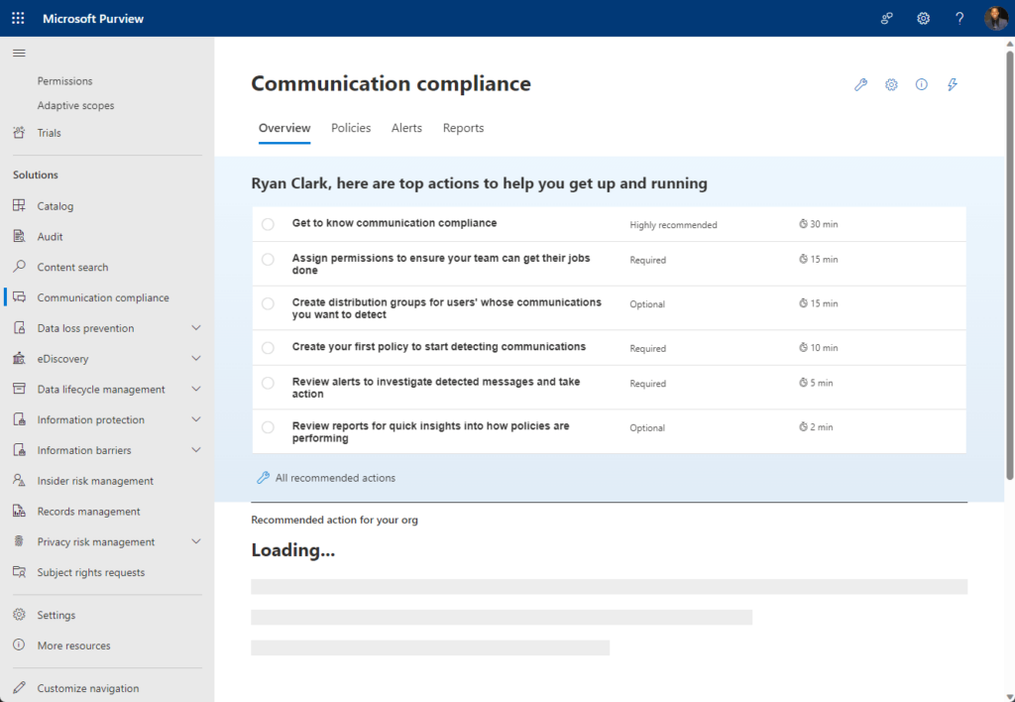Open 'Review alerts to investigate detected messages' action
Viewport: 1015px width, 702px height.
click(x=436, y=388)
